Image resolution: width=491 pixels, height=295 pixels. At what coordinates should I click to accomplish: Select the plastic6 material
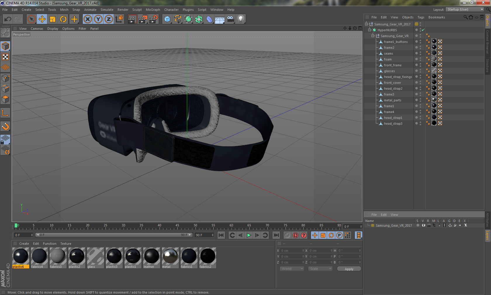21,258
